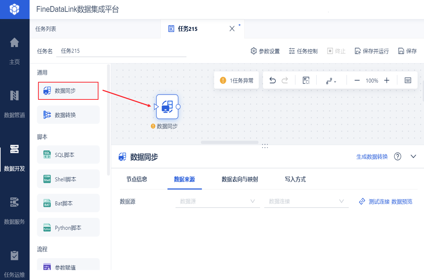Close the 任务215 tab
This screenshot has height=280, width=424.
(232, 29)
